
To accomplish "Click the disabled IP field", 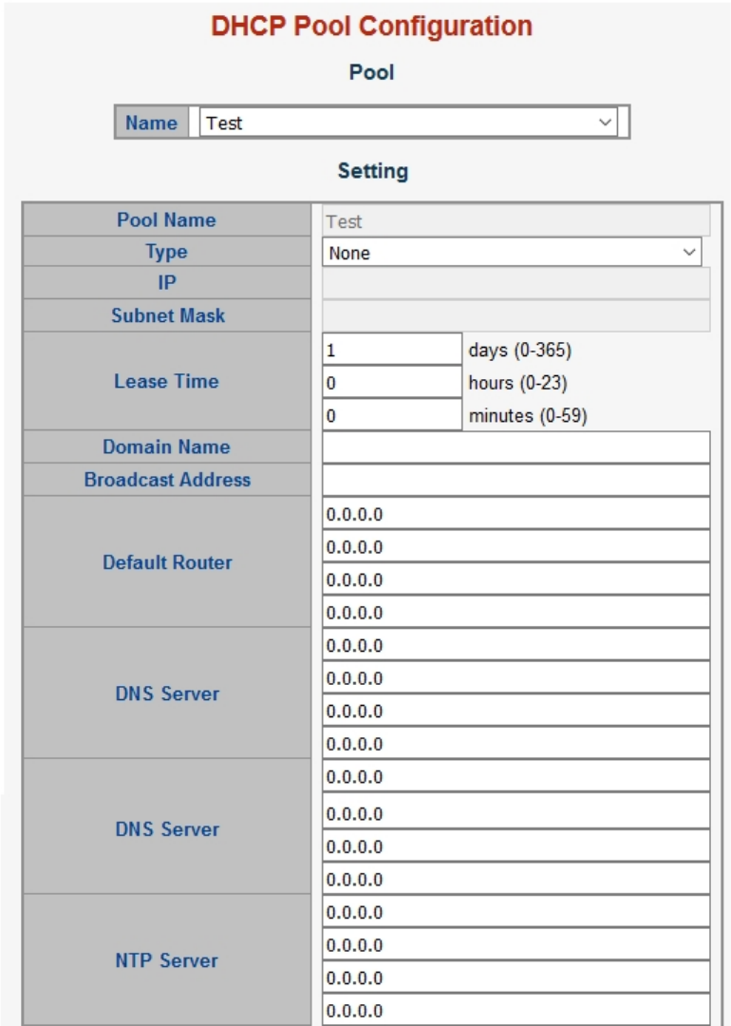I will pos(515,284).
